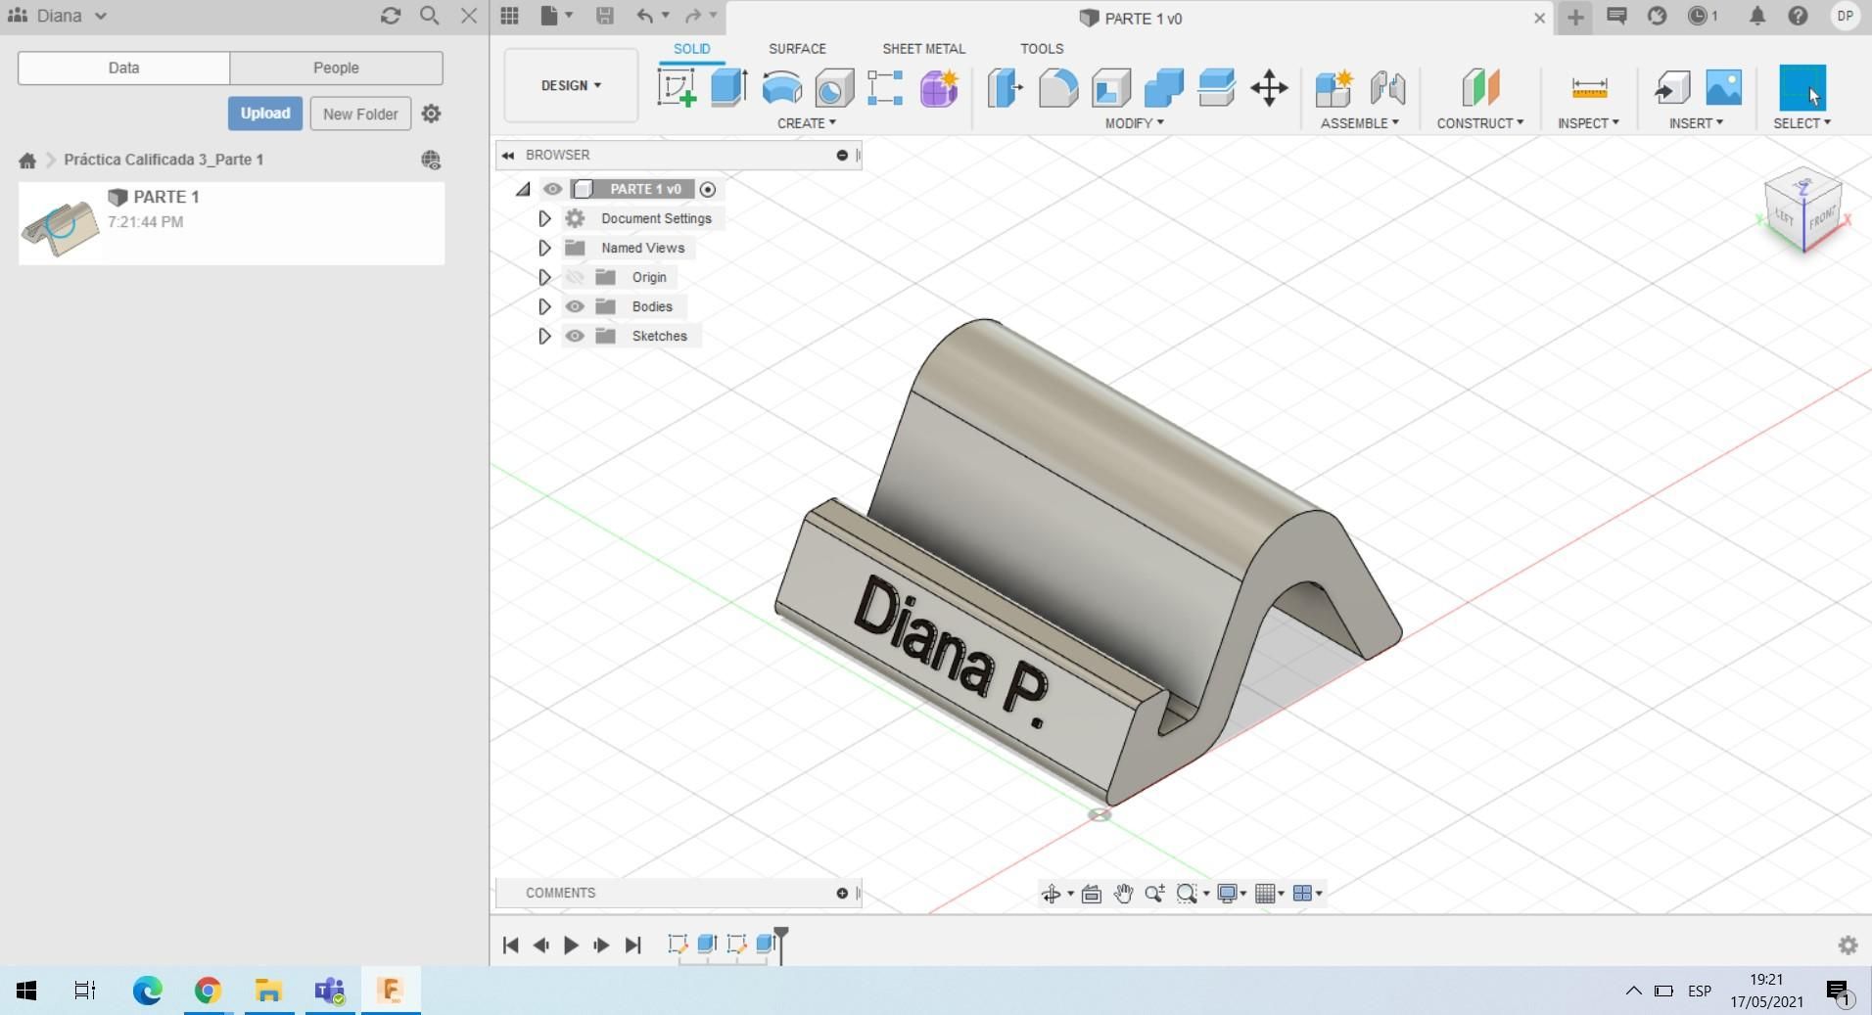Viewport: 1872px width, 1015px height.
Task: Open the Measure tool under Inspect
Action: coord(1589,88)
